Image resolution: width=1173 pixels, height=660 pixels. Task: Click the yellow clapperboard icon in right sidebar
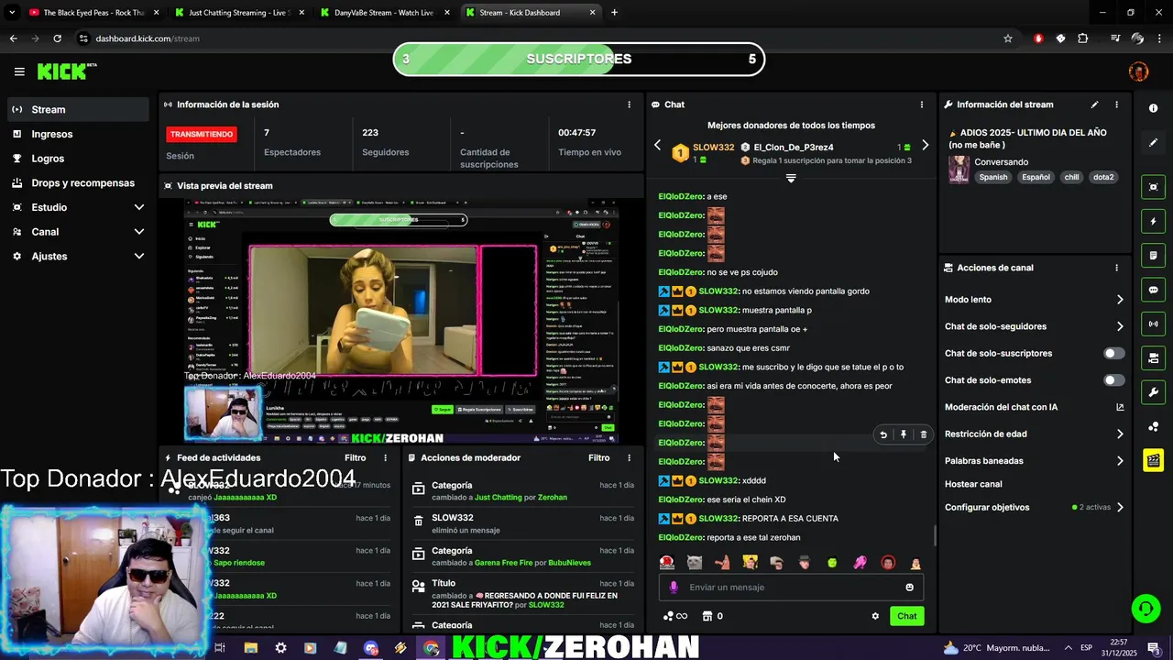(1153, 460)
